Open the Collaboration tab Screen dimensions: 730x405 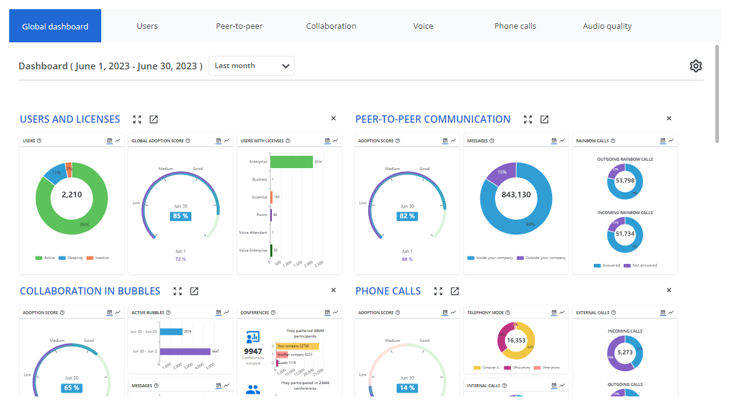(331, 26)
